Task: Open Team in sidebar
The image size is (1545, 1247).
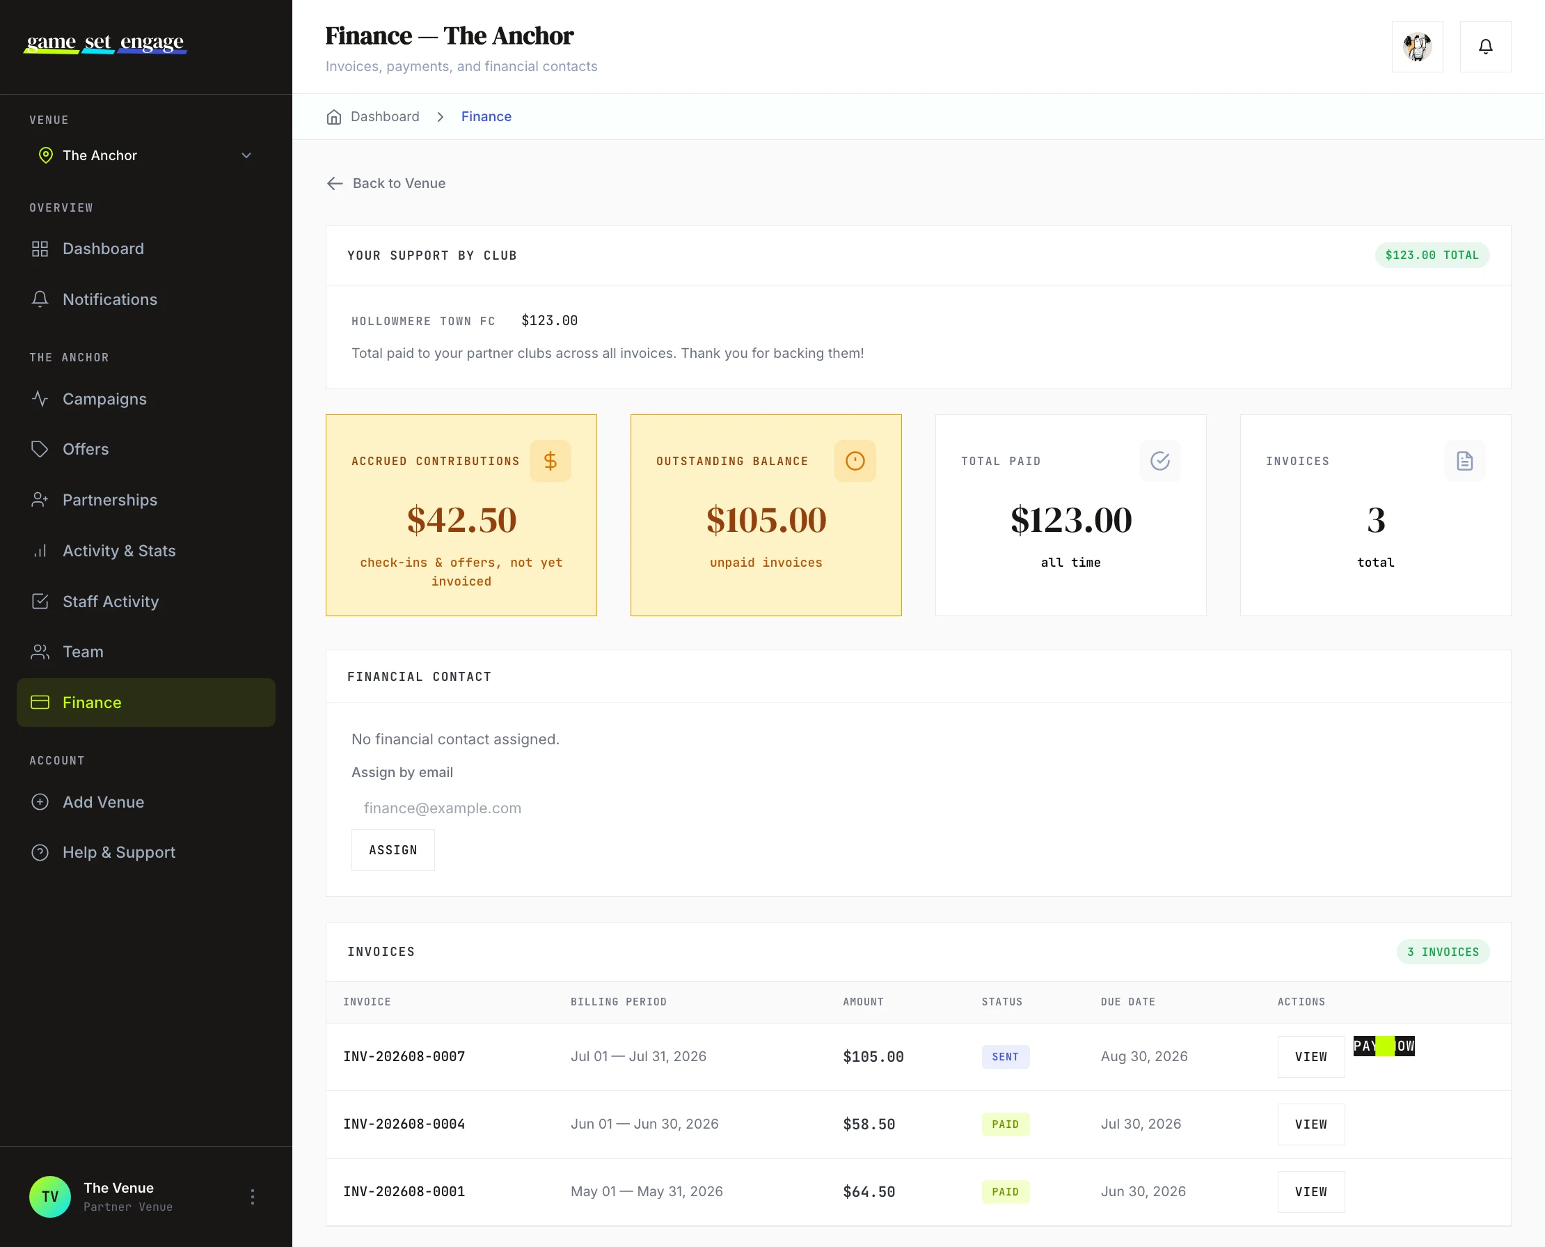Action: (x=145, y=652)
